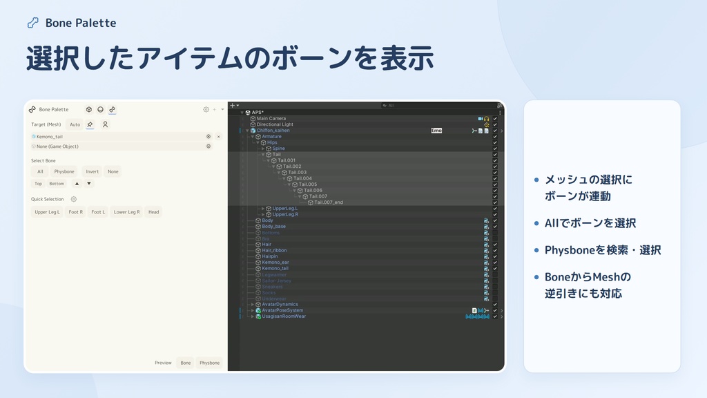Select the Bottom bone
Viewport: 707px width, 398px height.
pos(57,184)
